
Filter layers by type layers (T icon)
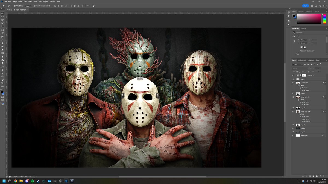[311, 65]
